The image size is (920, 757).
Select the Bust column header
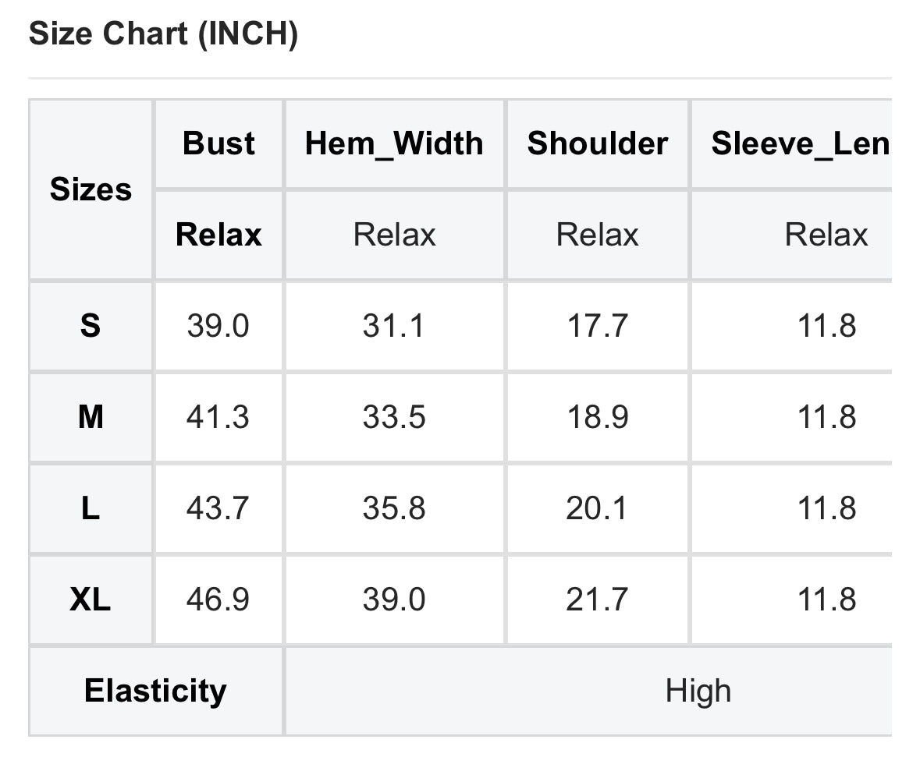218,143
